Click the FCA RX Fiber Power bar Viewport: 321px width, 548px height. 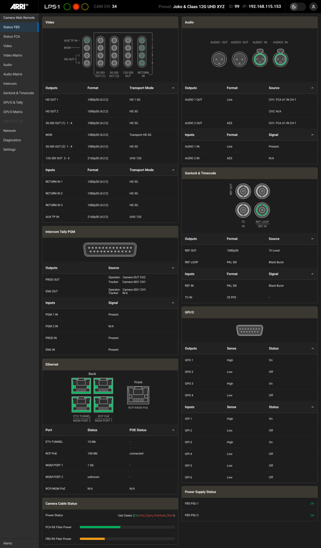click(x=127, y=527)
